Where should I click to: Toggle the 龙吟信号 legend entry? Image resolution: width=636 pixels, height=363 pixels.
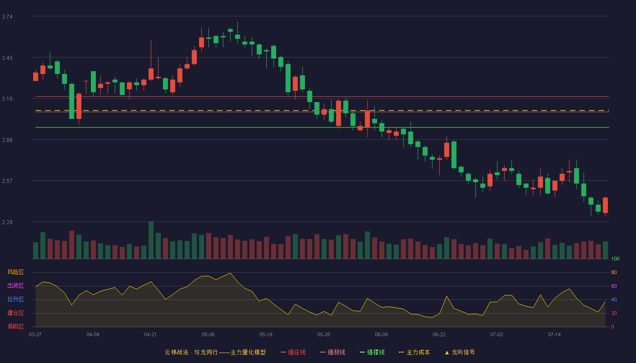point(460,352)
